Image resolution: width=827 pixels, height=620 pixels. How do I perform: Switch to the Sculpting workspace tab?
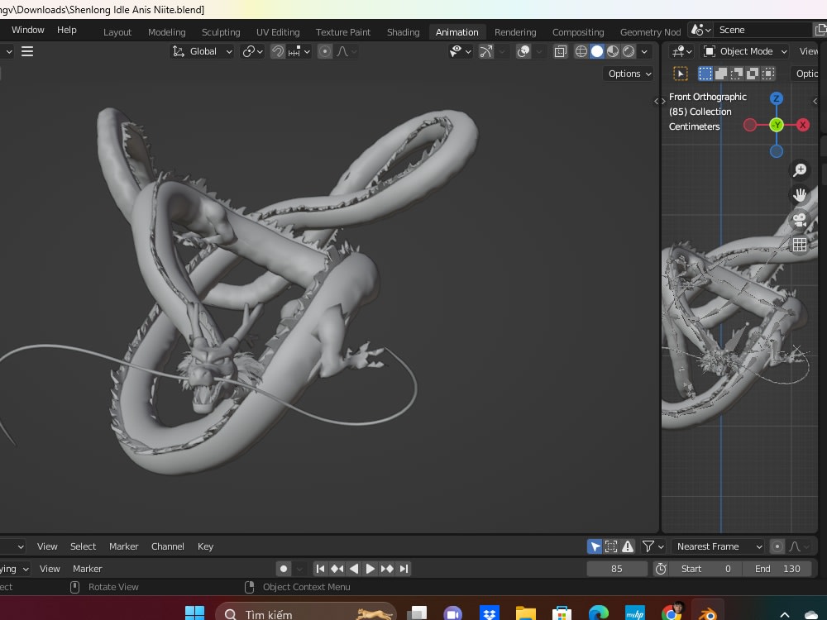tap(221, 32)
